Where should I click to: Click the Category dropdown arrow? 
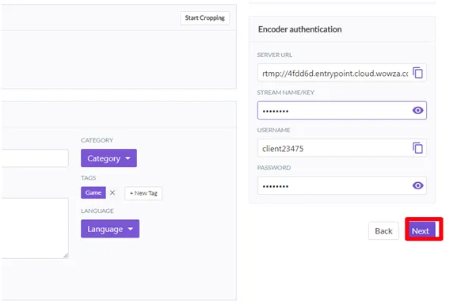[x=128, y=158]
